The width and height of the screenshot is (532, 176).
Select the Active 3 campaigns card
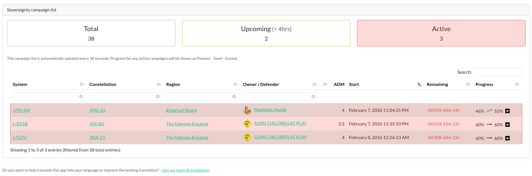441,33
